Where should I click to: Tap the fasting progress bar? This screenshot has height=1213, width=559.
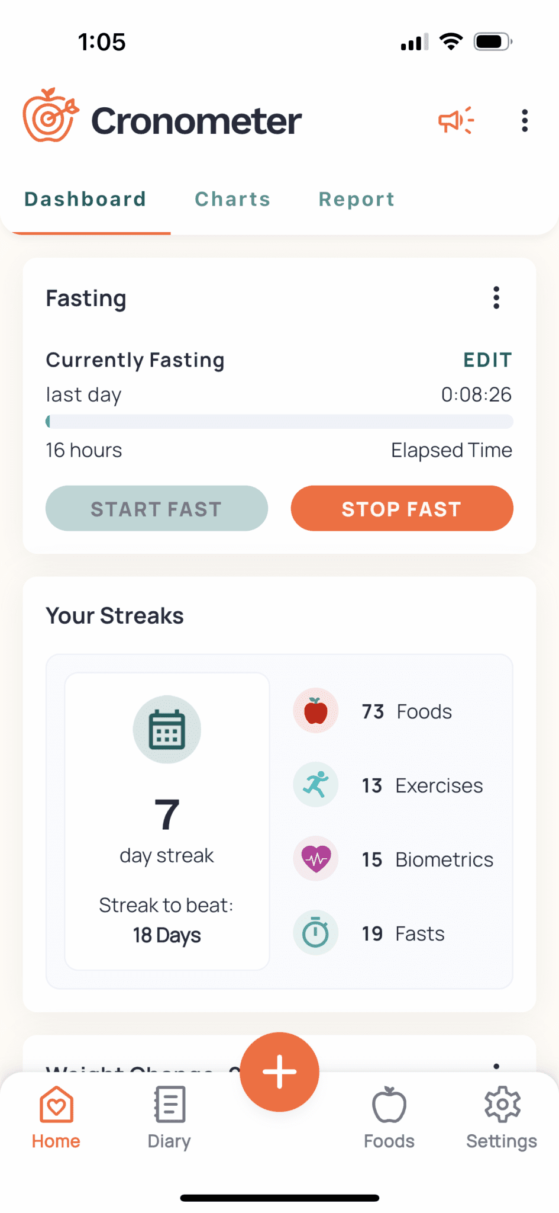pos(279,422)
